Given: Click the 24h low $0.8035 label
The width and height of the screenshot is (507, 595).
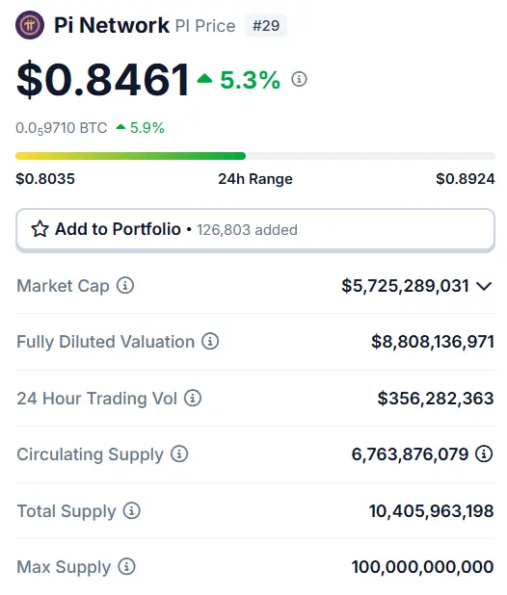Looking at the screenshot, I should click(x=45, y=179).
